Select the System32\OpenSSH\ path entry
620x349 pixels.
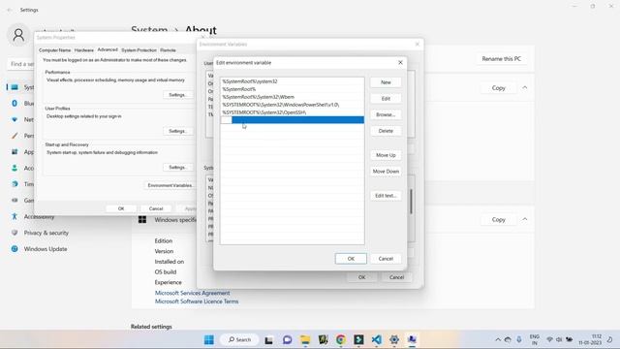click(293, 112)
